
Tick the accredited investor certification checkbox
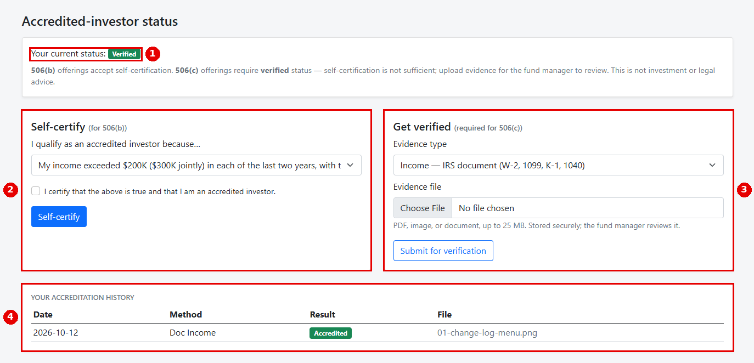click(x=36, y=191)
